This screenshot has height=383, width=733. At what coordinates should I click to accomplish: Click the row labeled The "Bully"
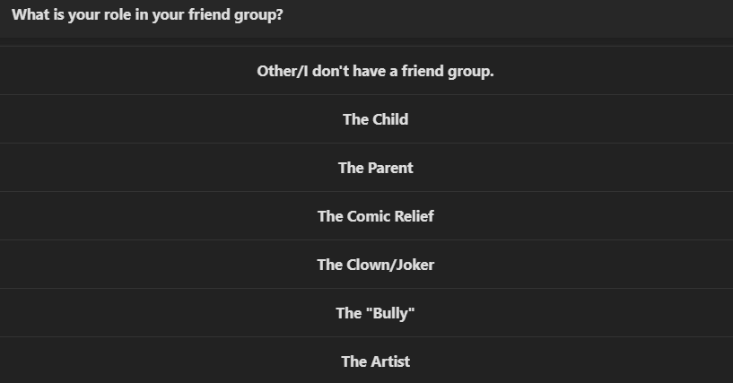375,313
